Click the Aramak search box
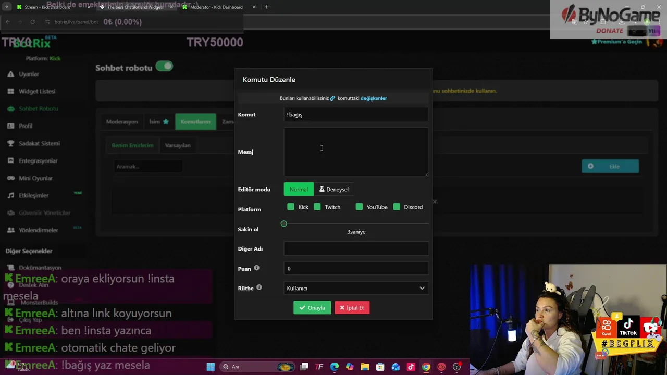 [149, 166]
